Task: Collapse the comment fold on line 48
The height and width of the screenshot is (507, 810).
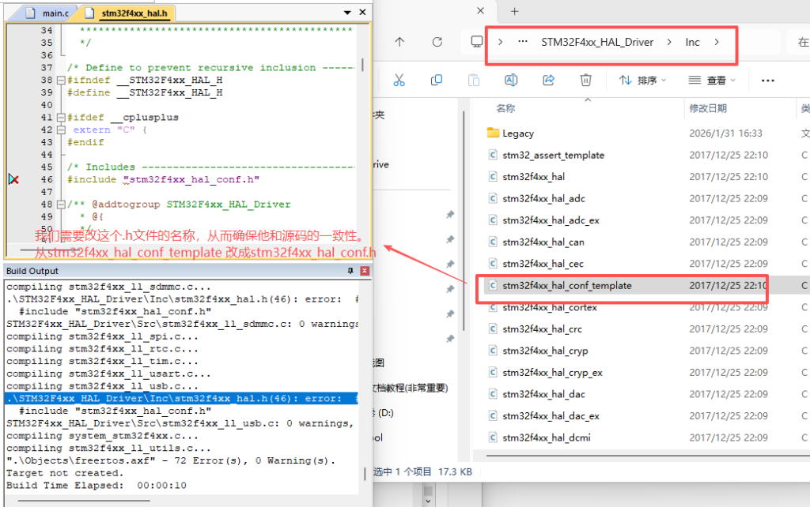Action: 62,204
